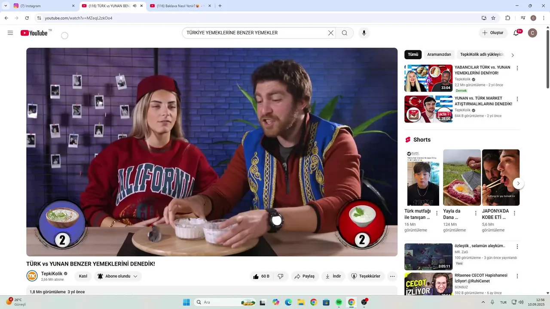Image resolution: width=550 pixels, height=309 pixels.
Task: Open options for Türk mutfağı short
Action: (x=437, y=213)
